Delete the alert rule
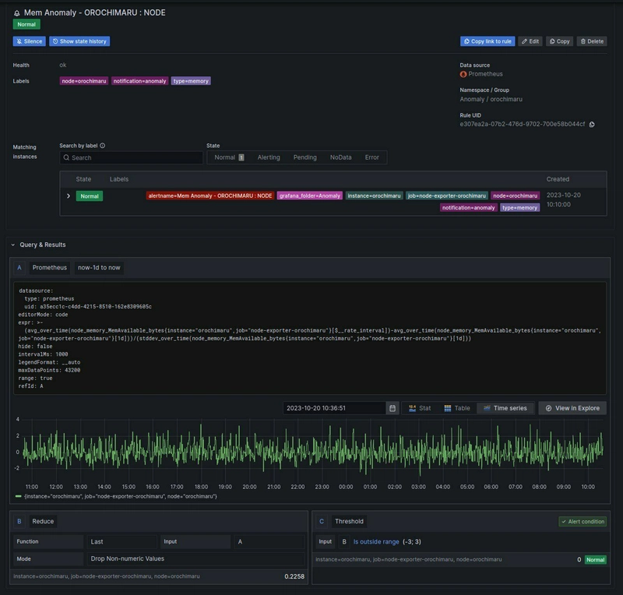623x595 pixels. tap(592, 41)
